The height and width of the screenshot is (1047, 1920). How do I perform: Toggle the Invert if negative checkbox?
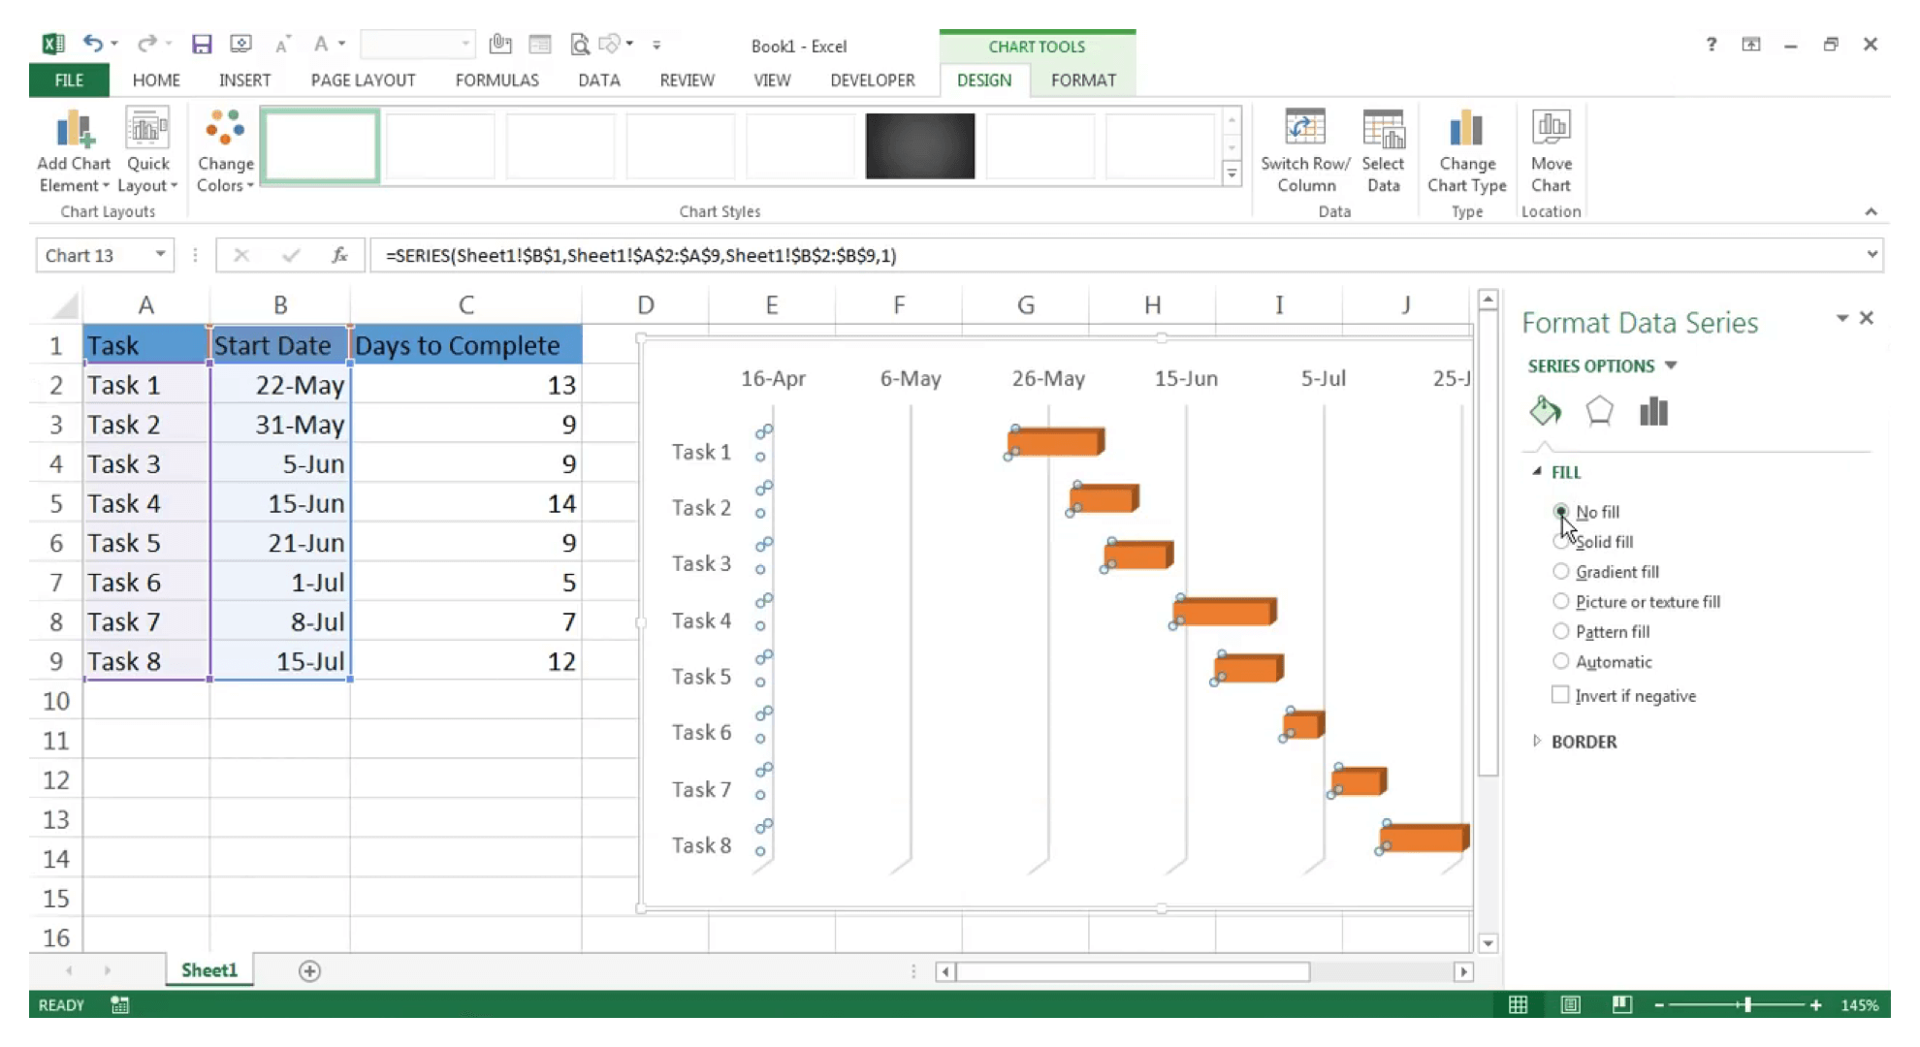click(1559, 695)
